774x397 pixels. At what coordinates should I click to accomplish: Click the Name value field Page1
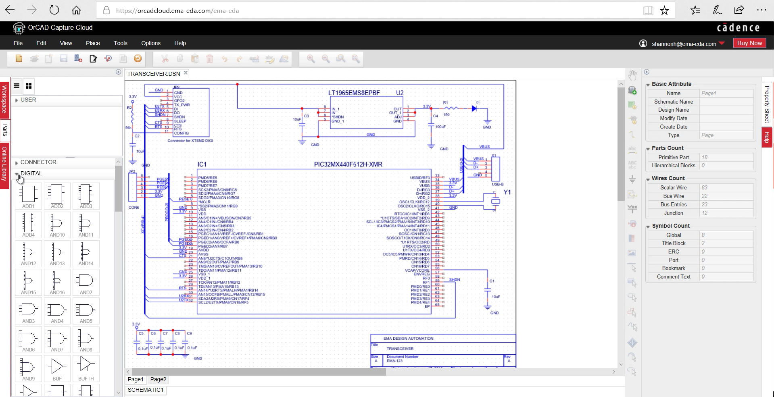click(726, 94)
